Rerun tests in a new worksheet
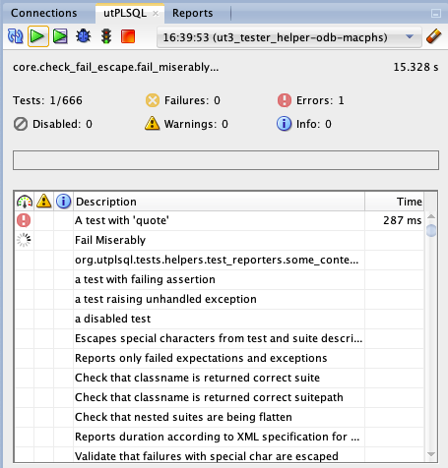Image resolution: width=448 pixels, height=468 pixels. tap(60, 36)
